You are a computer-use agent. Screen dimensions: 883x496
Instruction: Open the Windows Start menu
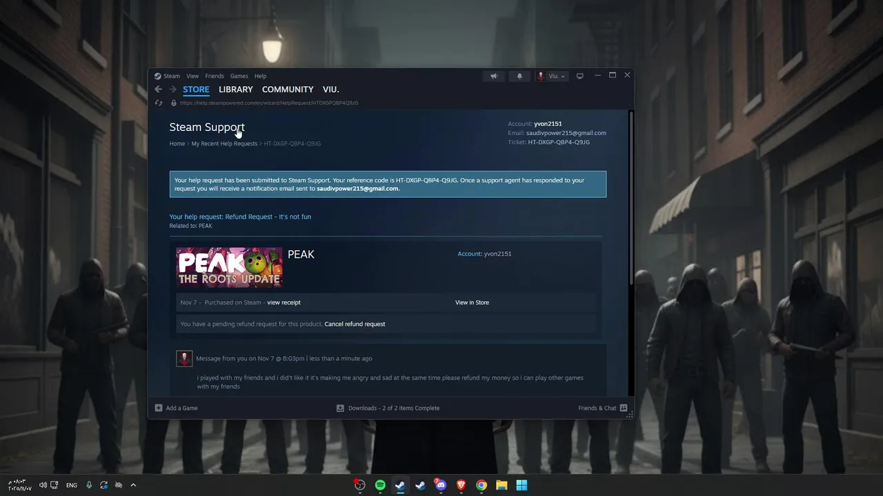coord(522,485)
